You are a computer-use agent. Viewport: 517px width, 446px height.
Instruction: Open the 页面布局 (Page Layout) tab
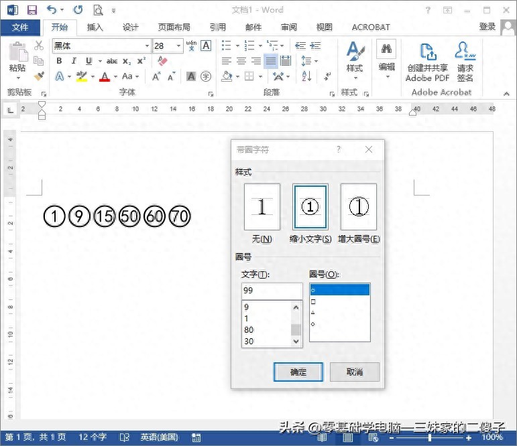tap(174, 27)
